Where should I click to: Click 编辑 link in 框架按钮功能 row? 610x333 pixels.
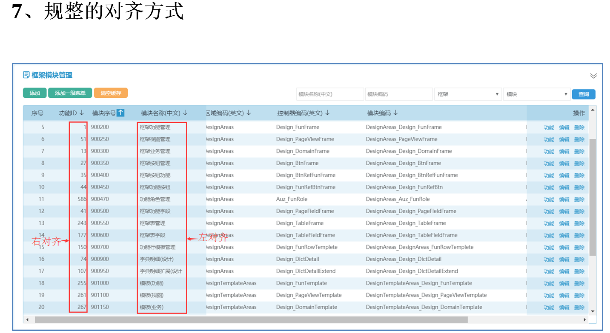pyautogui.click(x=564, y=175)
